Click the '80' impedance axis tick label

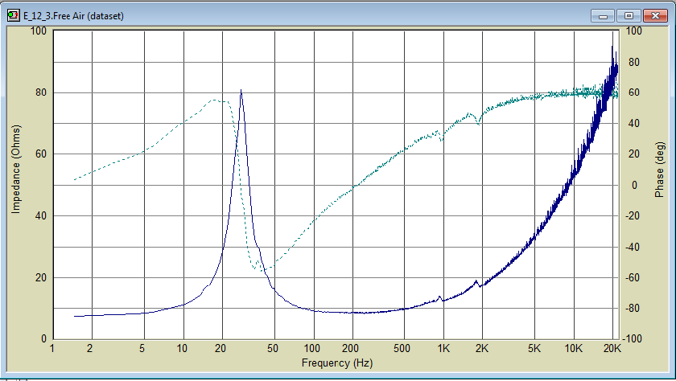click(41, 92)
